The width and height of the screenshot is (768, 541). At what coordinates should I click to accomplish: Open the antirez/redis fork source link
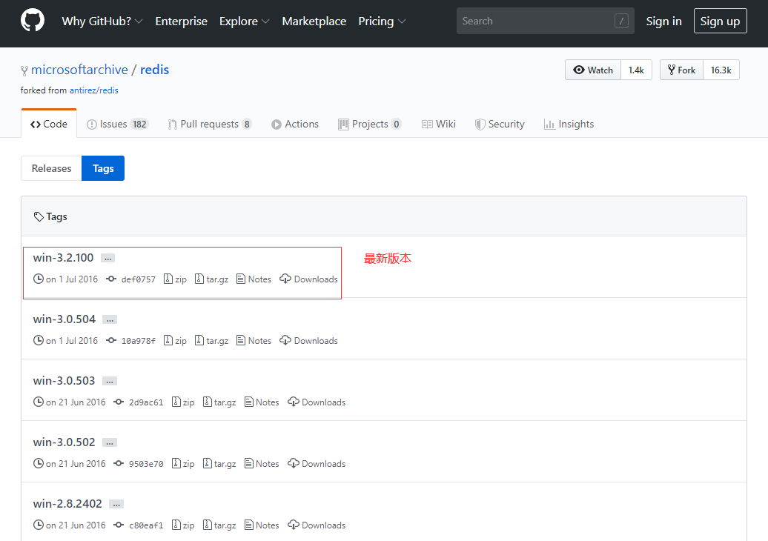point(93,90)
